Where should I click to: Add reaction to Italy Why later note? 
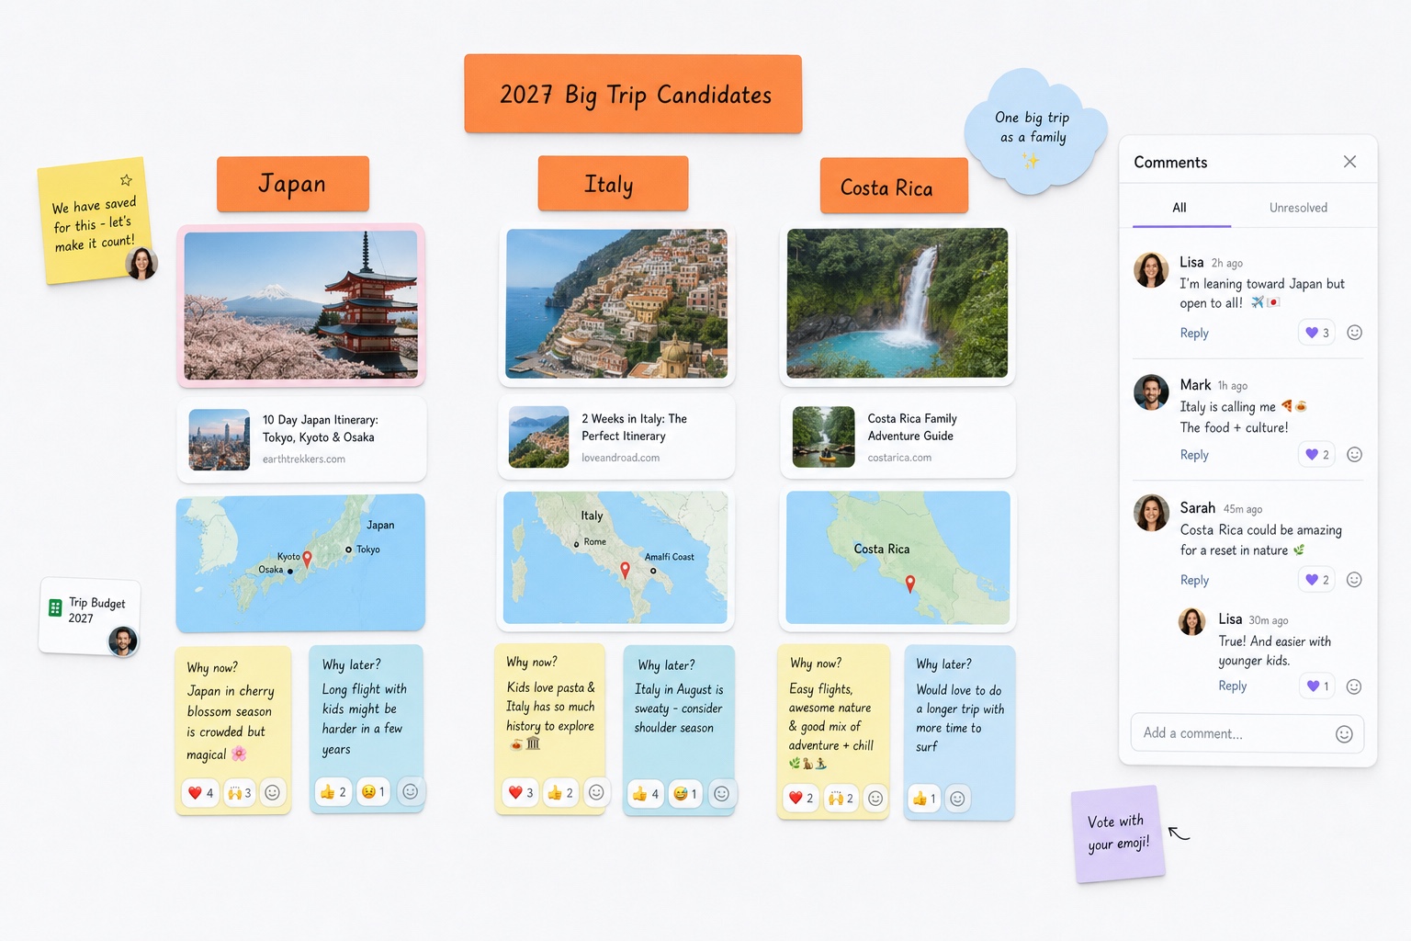coord(722,793)
